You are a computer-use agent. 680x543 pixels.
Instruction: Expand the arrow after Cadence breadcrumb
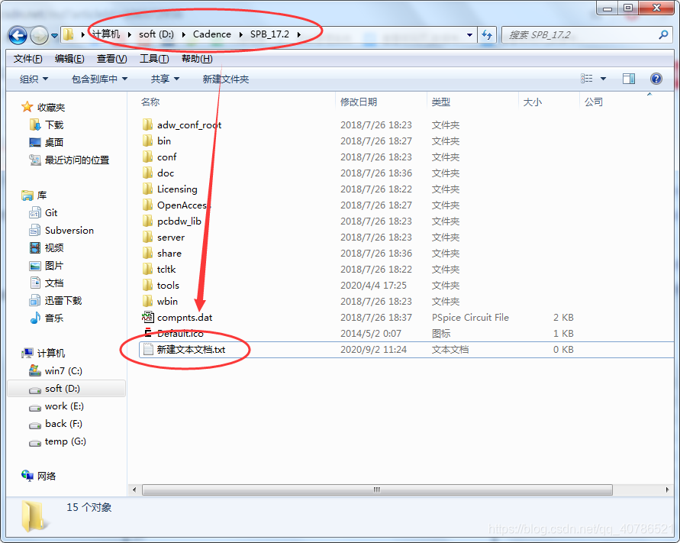coord(240,34)
